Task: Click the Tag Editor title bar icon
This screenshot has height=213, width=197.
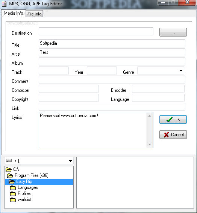Action: 4,4
